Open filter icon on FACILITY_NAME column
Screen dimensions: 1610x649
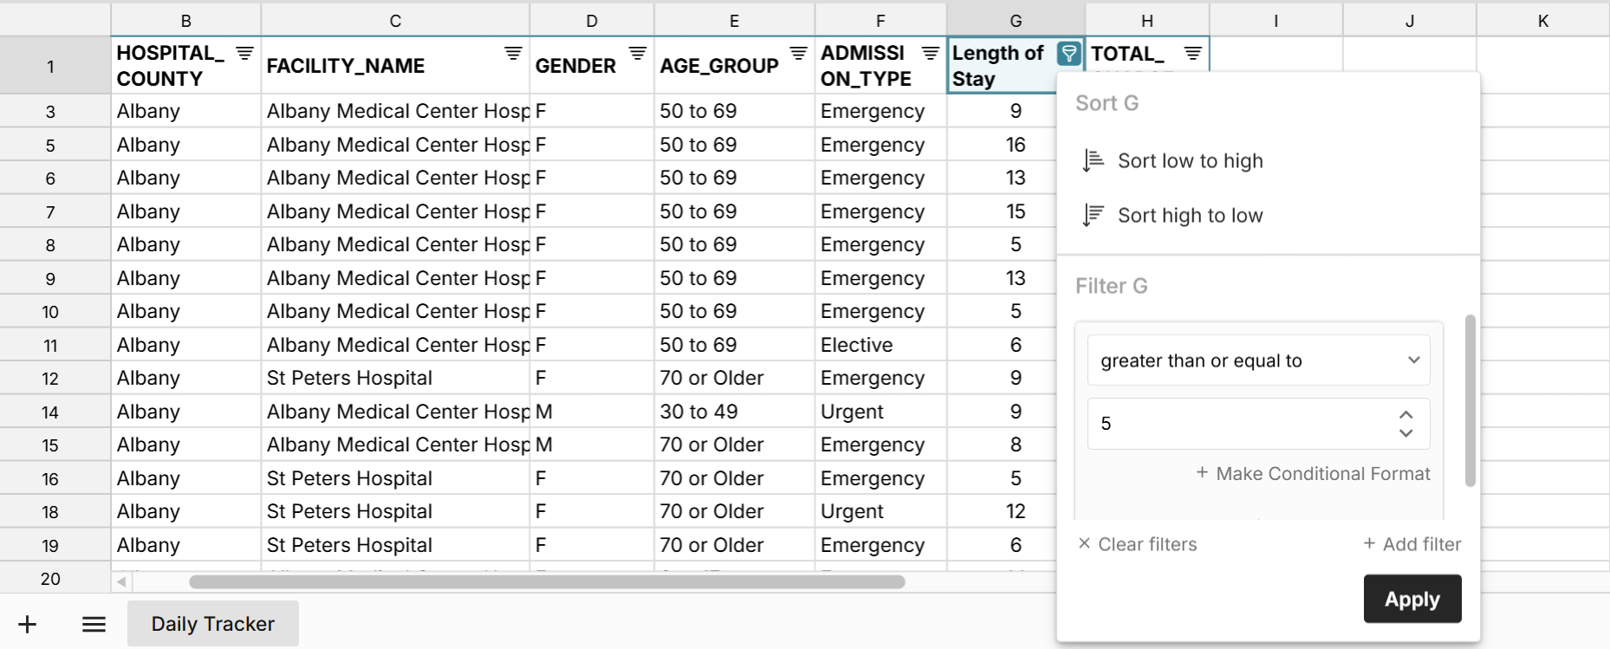click(513, 54)
